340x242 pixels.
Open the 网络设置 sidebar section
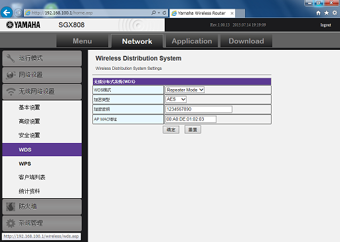coord(42,75)
